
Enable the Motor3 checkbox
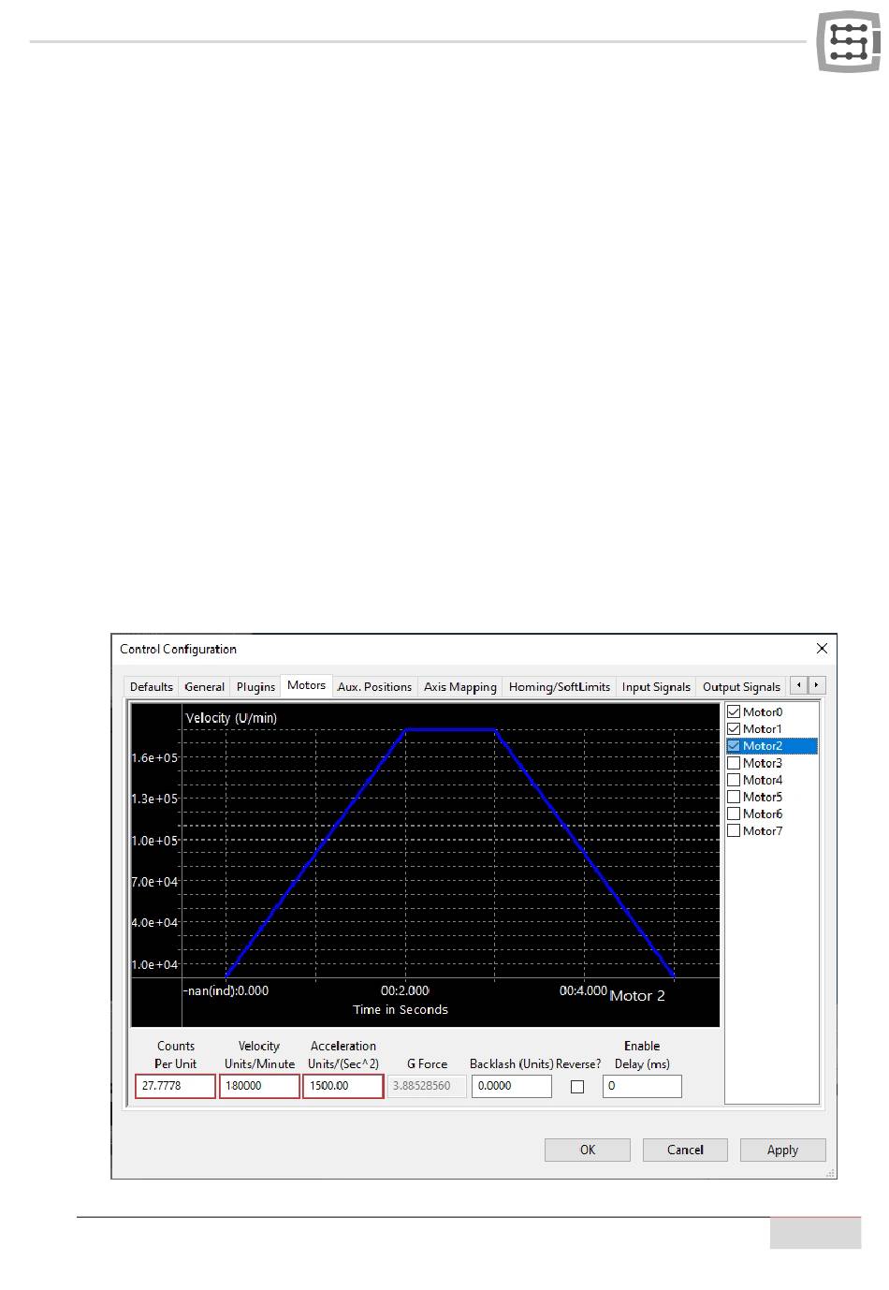pyautogui.click(x=734, y=763)
